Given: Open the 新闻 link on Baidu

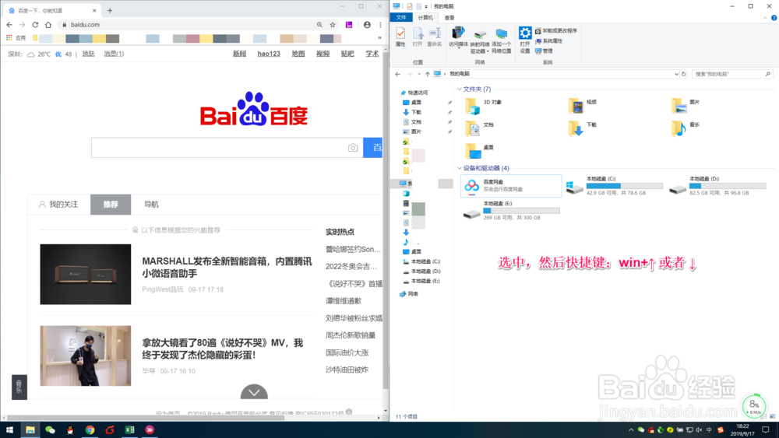Looking at the screenshot, I should 239,54.
